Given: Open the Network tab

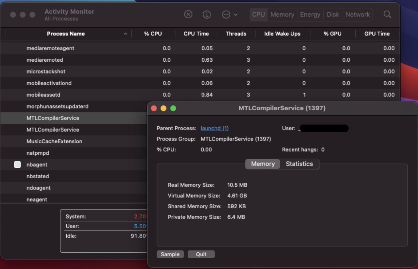Looking at the screenshot, I should coord(357,15).
